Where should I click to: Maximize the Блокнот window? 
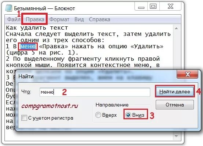click(x=153, y=7)
